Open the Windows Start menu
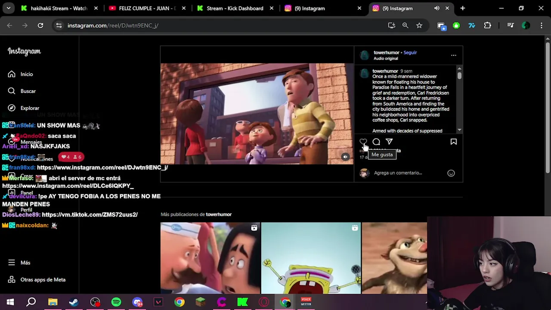This screenshot has height=310, width=551. [x=10, y=302]
